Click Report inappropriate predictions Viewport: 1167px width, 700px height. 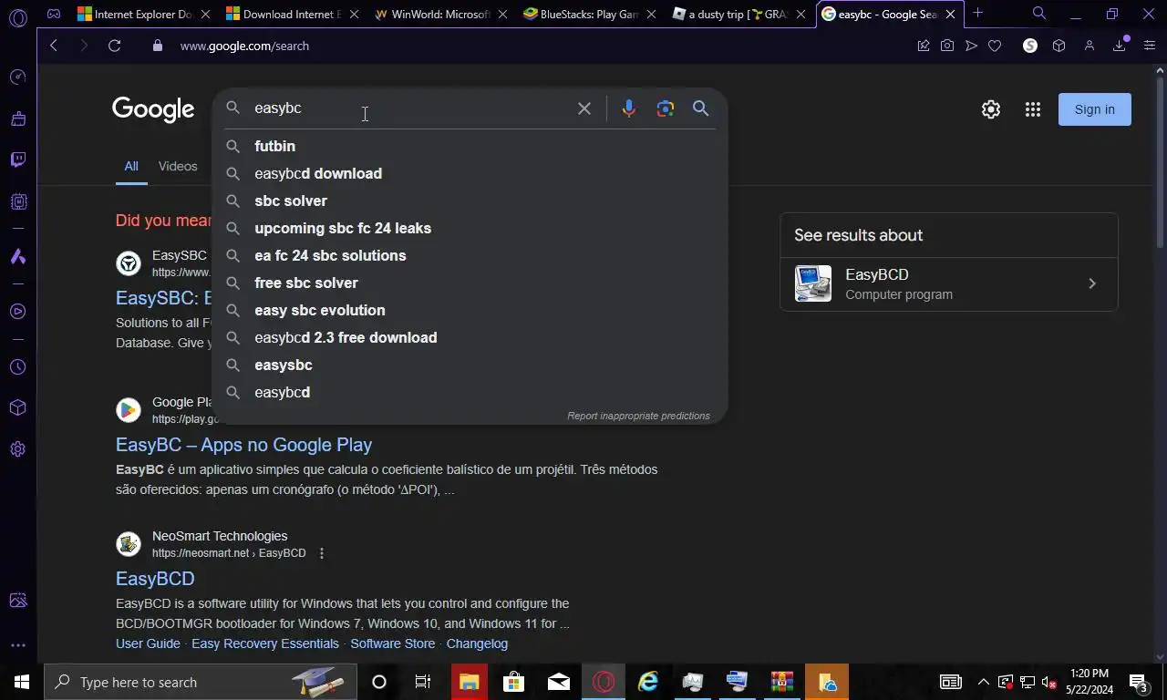coord(638,416)
